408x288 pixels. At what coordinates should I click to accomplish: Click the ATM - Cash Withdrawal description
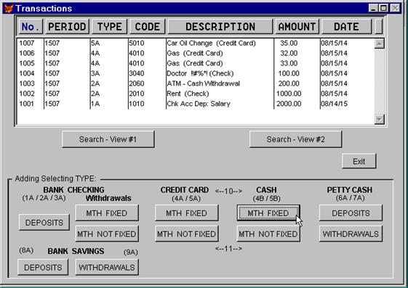pyautogui.click(x=203, y=83)
